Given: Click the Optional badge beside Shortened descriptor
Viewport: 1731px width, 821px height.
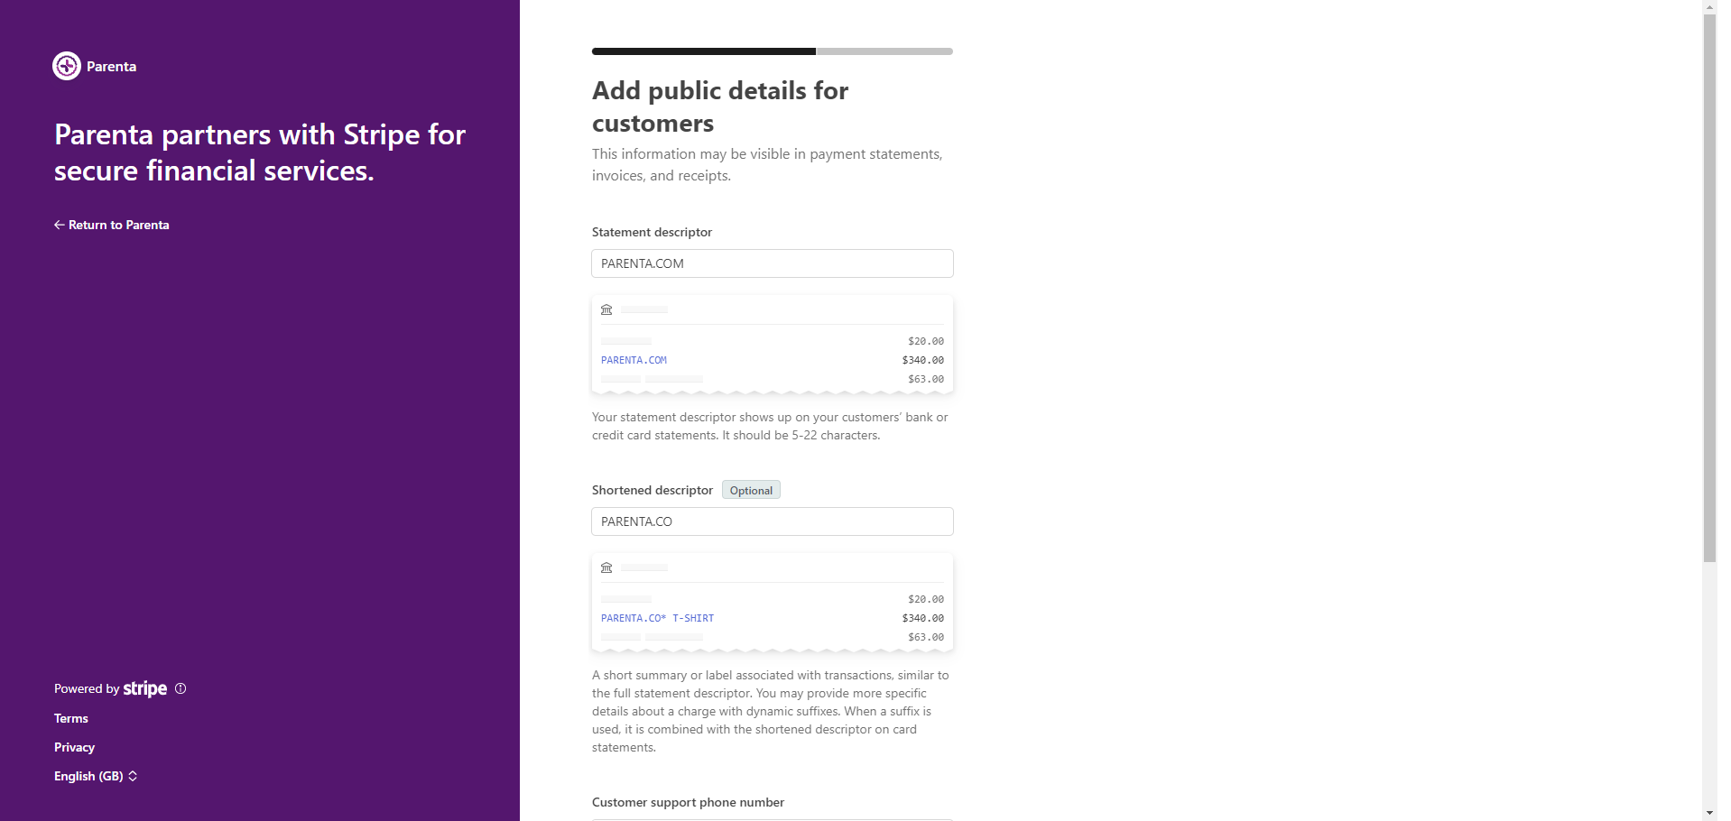Looking at the screenshot, I should pyautogui.click(x=751, y=490).
